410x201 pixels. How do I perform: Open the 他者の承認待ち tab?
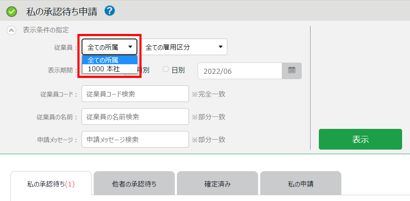pos(134,184)
